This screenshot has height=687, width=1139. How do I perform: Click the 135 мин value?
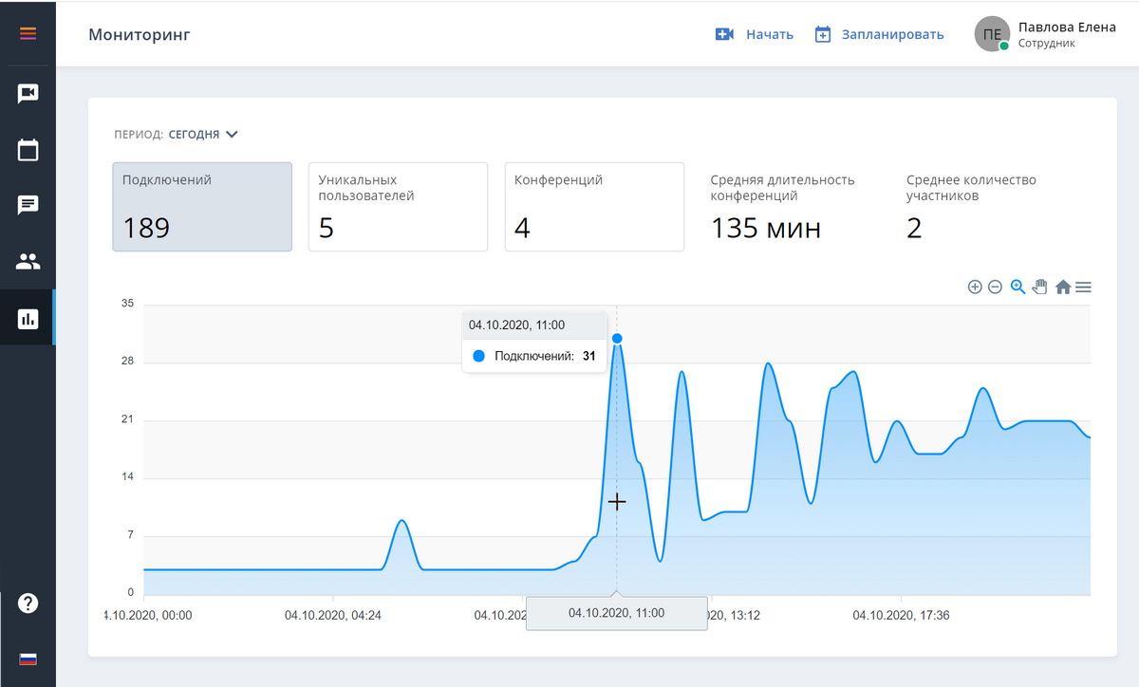click(x=766, y=229)
